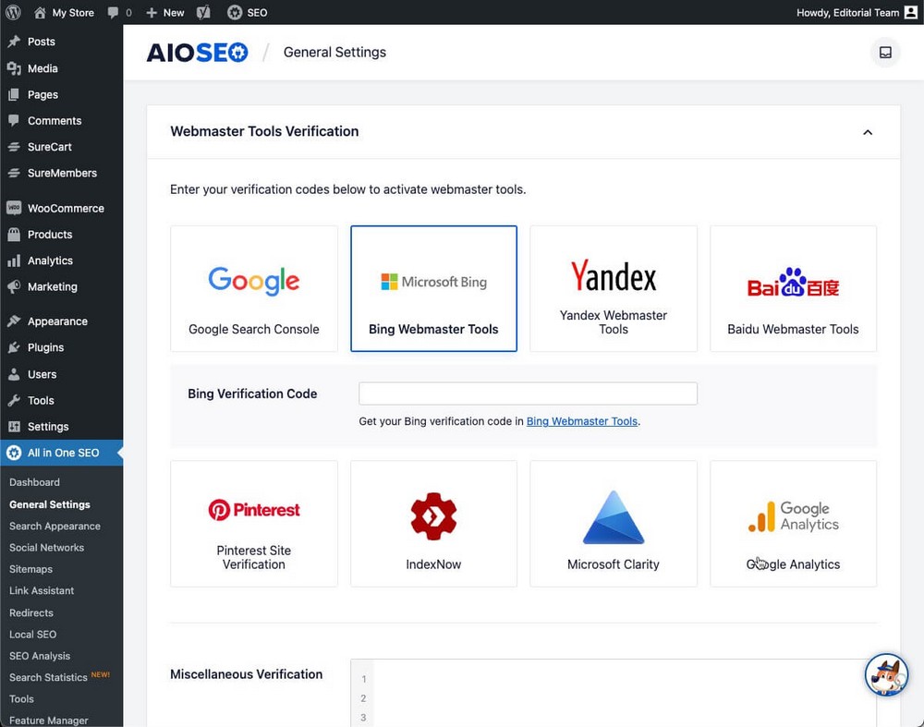Image resolution: width=924 pixels, height=727 pixels.
Task: Open Feature Manager submenu
Action: (x=48, y=721)
